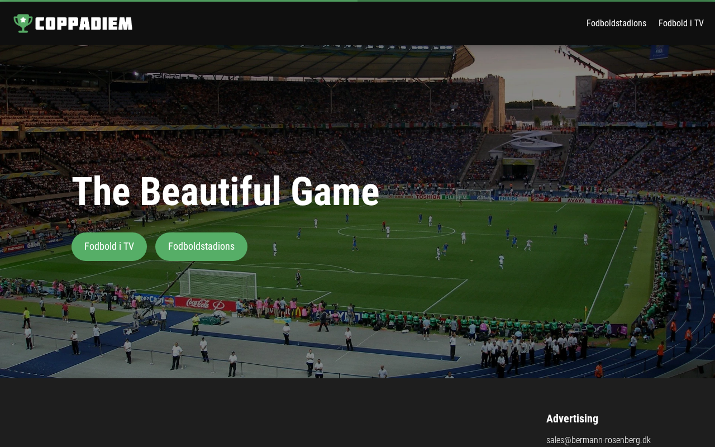715x447 pixels.
Task: Click the Toshiba banner in the stadium photo
Action: pyautogui.click(x=428, y=196)
